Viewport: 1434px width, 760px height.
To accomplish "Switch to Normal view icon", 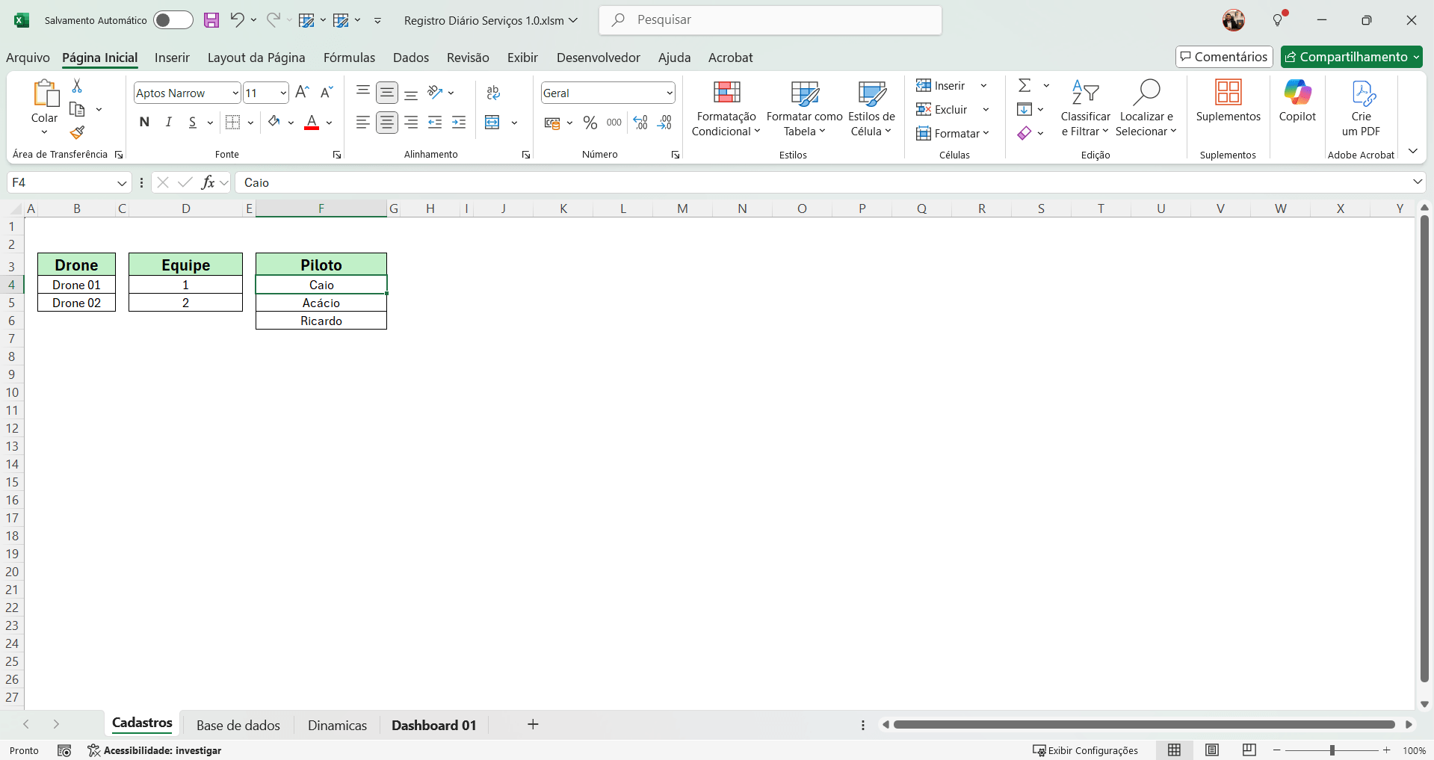I will pos(1175,750).
